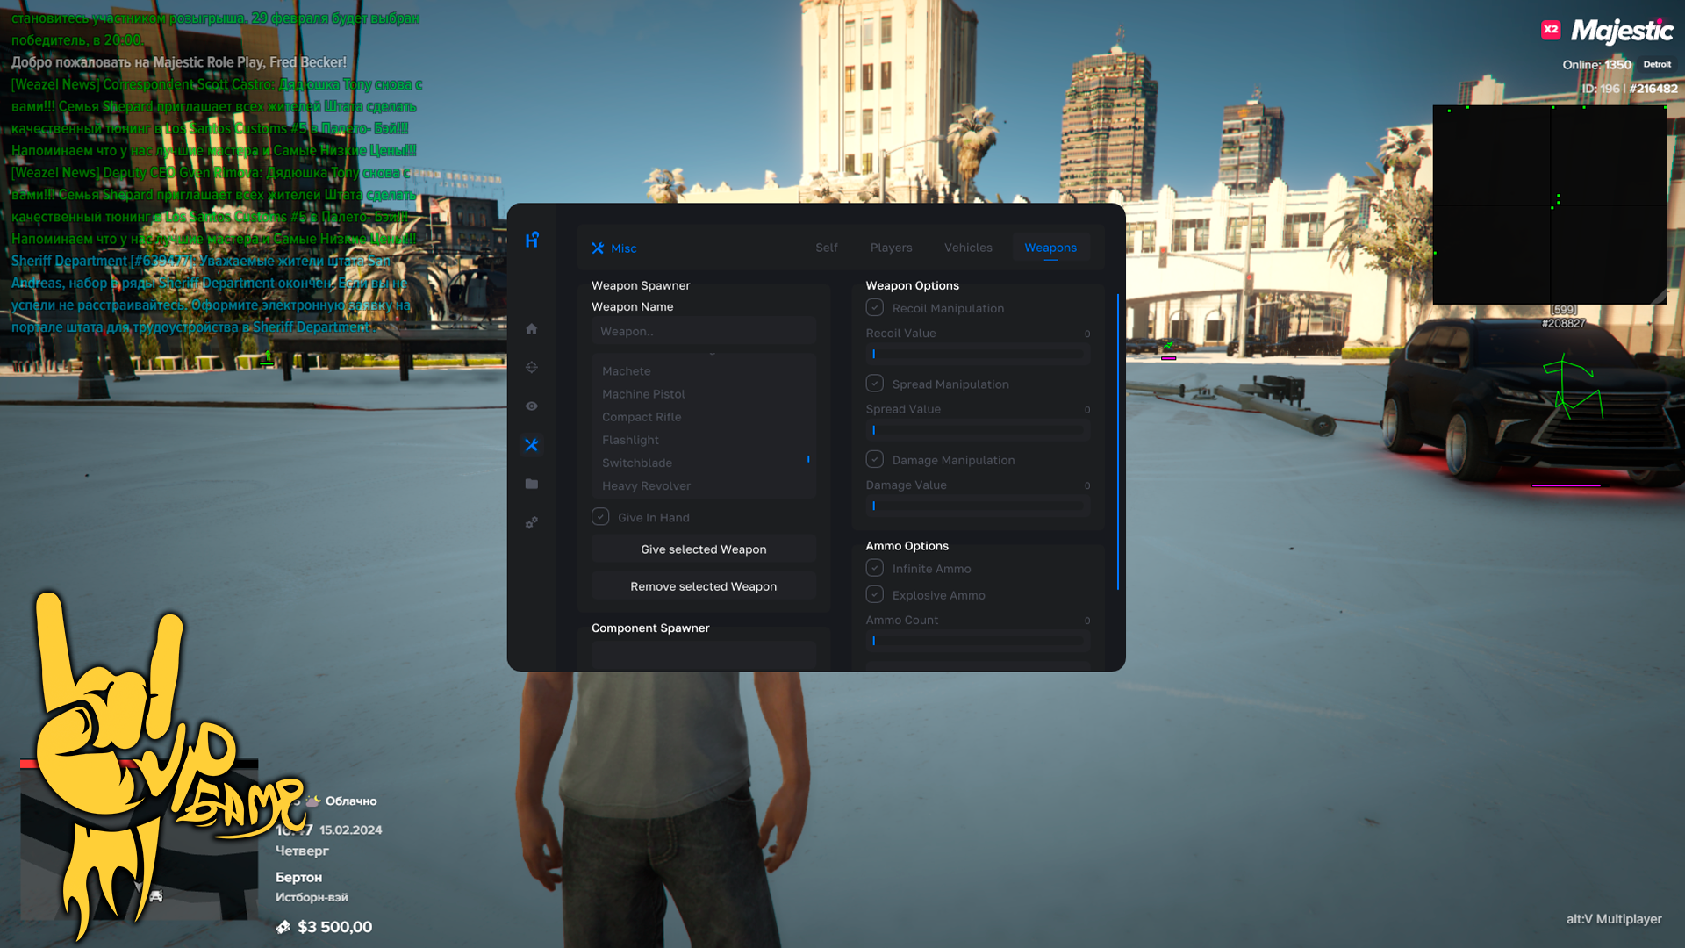This screenshot has height=948, width=1685.
Task: Click the tools/cross icon in sidebar
Action: click(x=531, y=444)
